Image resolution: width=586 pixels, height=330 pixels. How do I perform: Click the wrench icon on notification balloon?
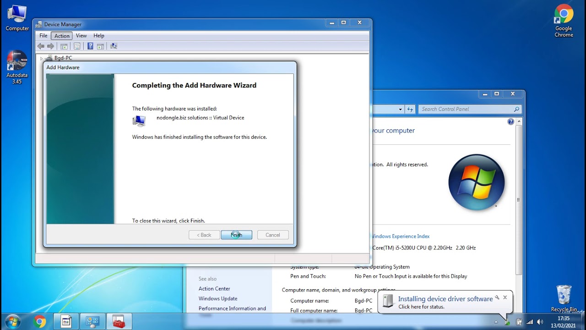497,297
